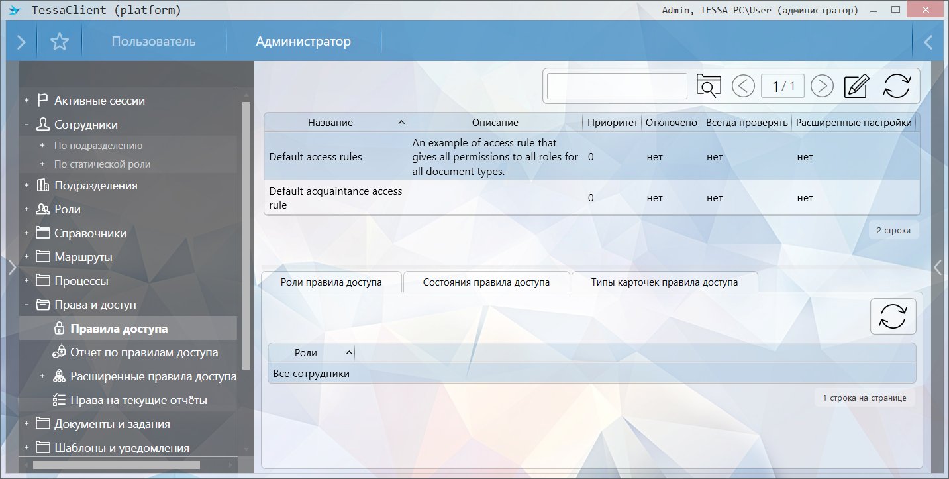The width and height of the screenshot is (949, 479).
Task: Click the search input field
Action: click(617, 86)
